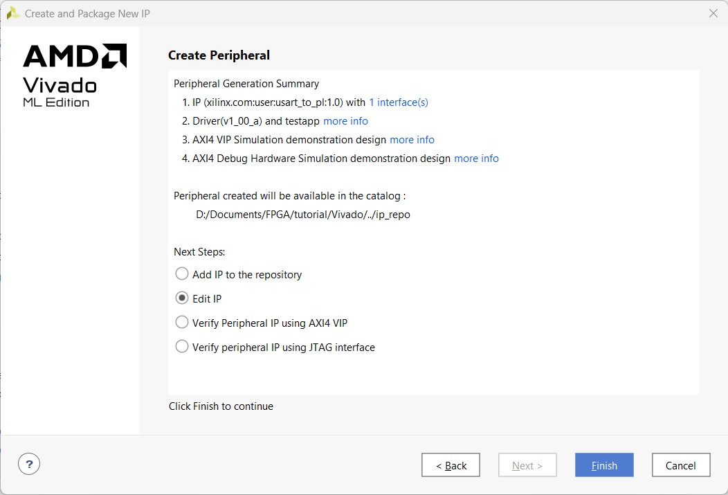Image resolution: width=728 pixels, height=495 pixels.
Task: Click 'Peripheral created will be available in the catalog' text
Action: (289, 196)
